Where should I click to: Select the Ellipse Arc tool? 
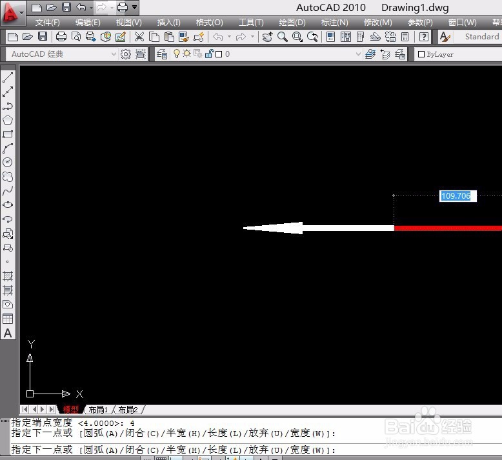point(8,219)
